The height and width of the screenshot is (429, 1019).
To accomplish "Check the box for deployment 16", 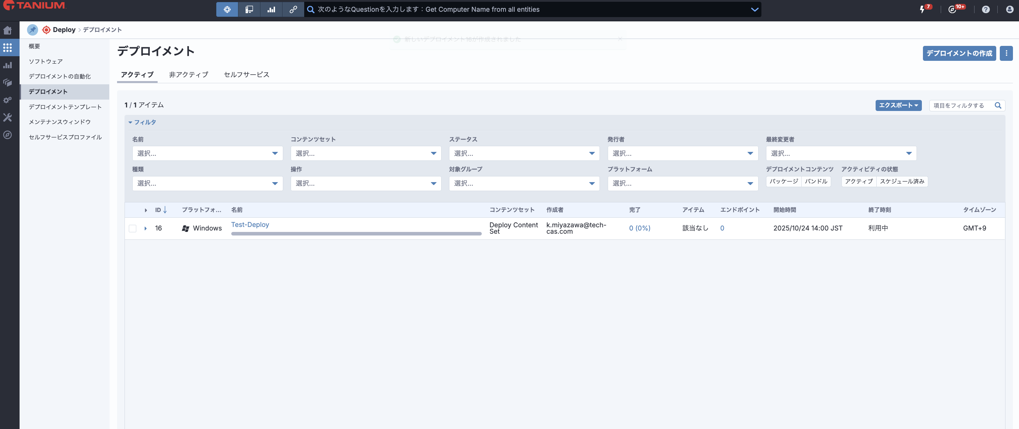I will pyautogui.click(x=132, y=228).
